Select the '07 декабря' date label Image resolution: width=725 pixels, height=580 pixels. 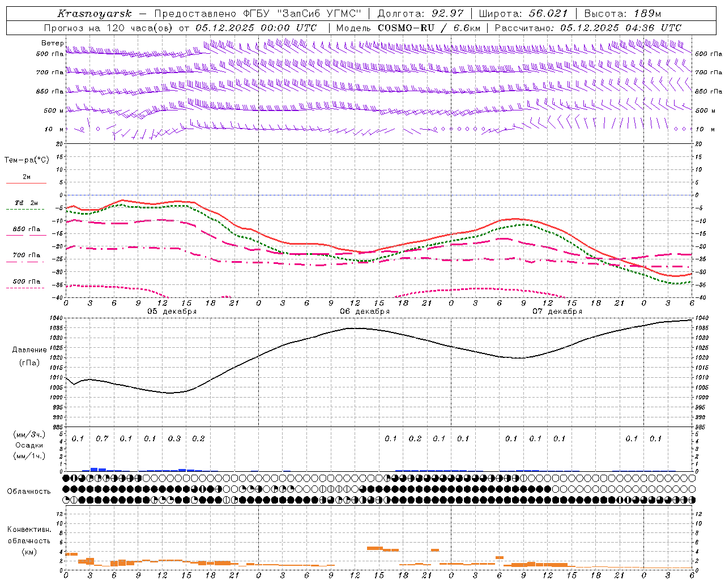[557, 312]
